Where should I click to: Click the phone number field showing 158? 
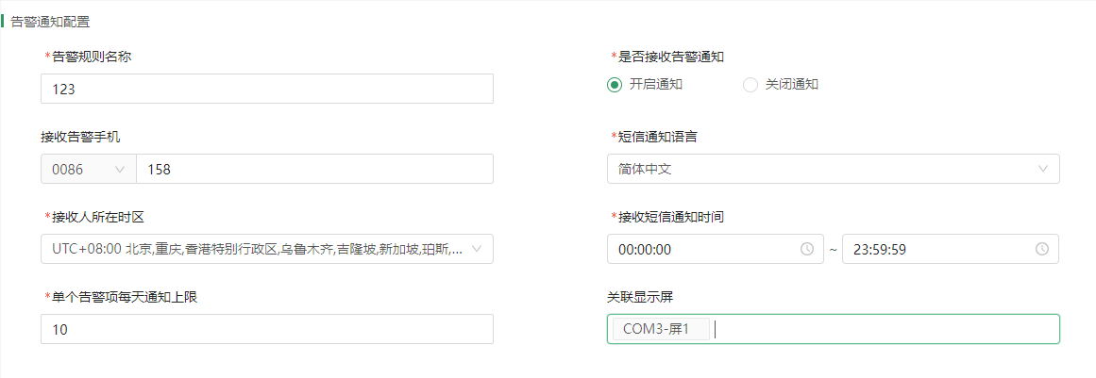pos(314,169)
